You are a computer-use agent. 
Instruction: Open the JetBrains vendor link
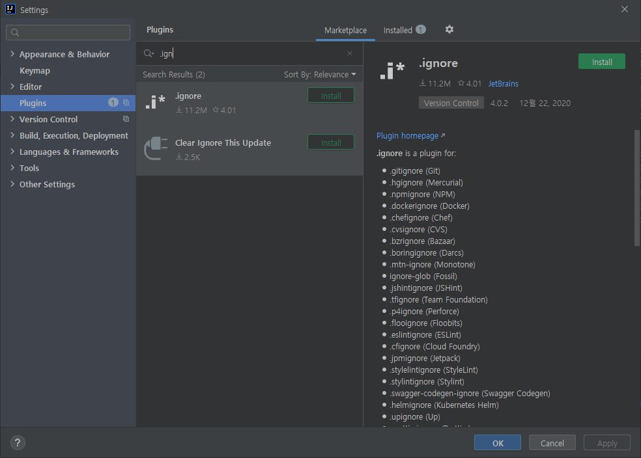tap(504, 83)
